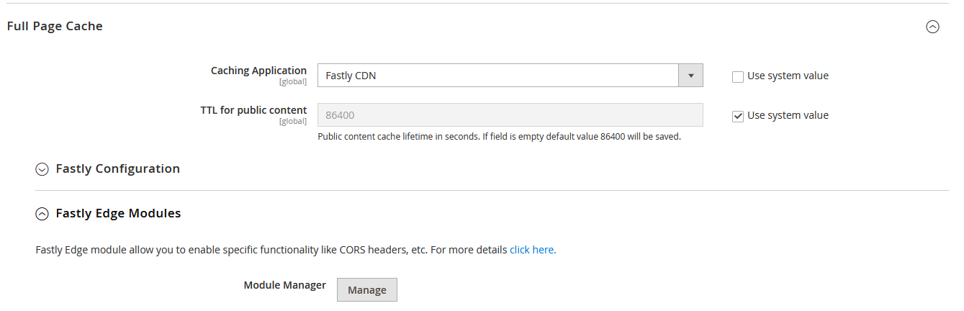This screenshot has height=311, width=964.
Task: Click the Full Page Cache section heading
Action: 55,27
